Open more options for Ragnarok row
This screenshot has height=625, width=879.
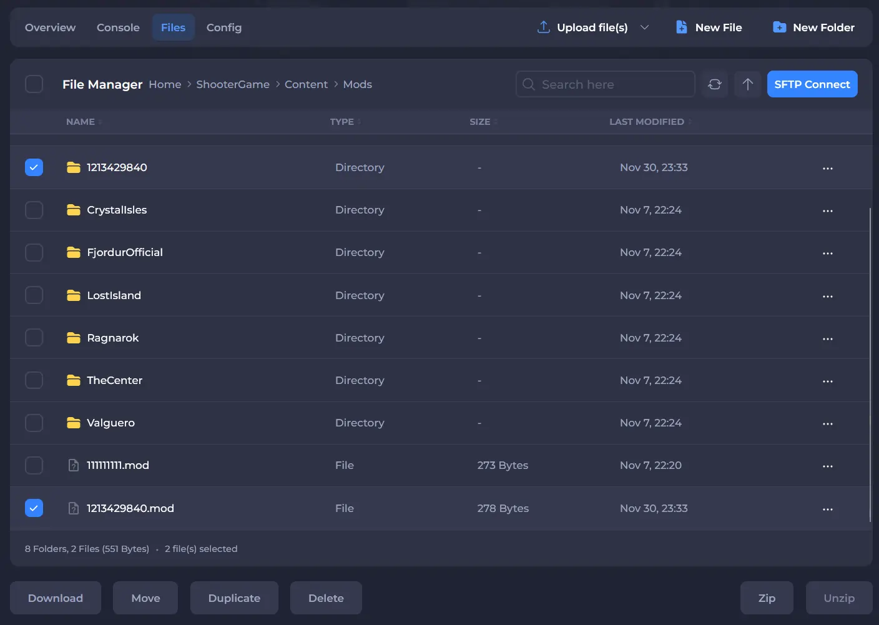tap(828, 338)
